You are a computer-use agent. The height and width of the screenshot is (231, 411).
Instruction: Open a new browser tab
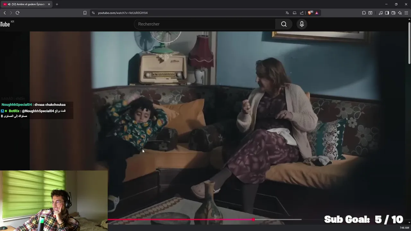(57, 4)
